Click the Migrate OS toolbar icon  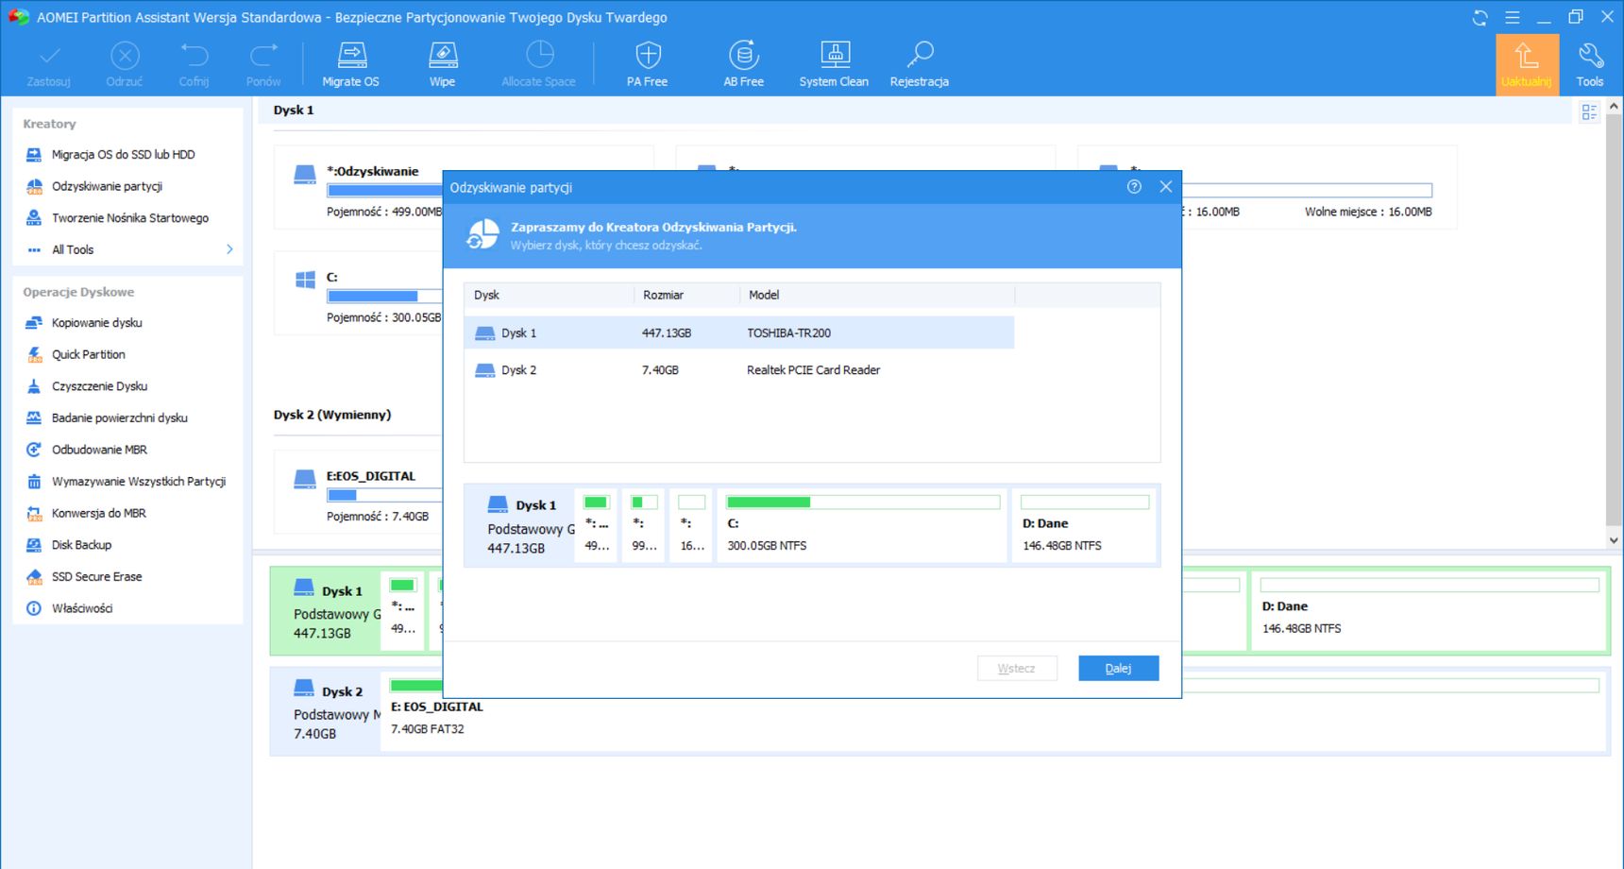point(351,64)
